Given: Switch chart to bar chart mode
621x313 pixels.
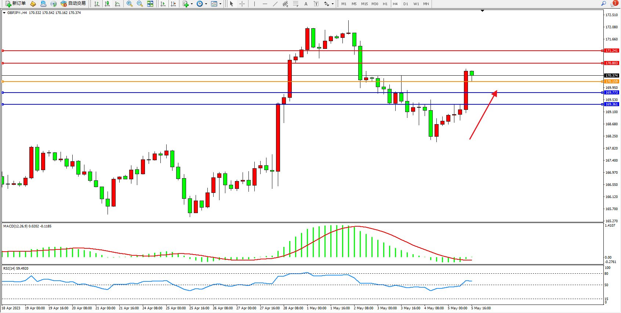Looking at the screenshot, I should coord(97,4).
